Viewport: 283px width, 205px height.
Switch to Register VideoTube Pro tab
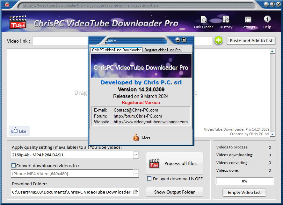[162, 50]
